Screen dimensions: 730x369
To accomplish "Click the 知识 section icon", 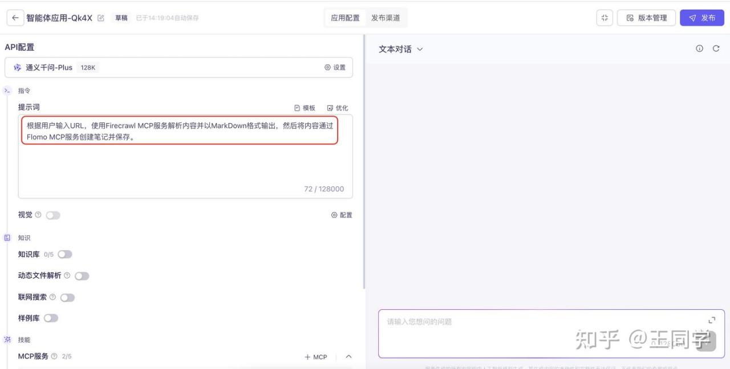I will point(7,237).
